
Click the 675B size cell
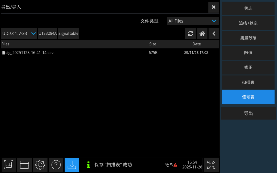tap(153, 53)
